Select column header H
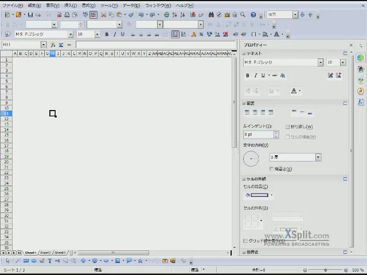This screenshot has height=275, width=367. click(52, 53)
